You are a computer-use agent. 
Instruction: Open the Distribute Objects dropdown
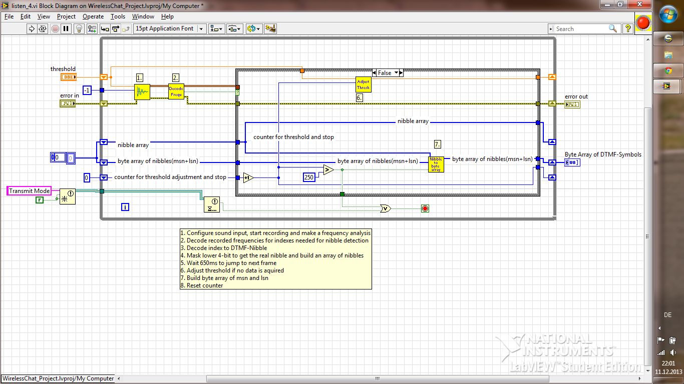click(234, 28)
